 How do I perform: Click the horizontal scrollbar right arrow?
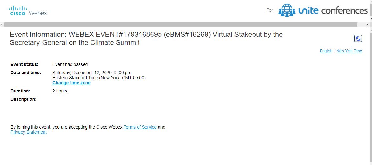[367, 25]
